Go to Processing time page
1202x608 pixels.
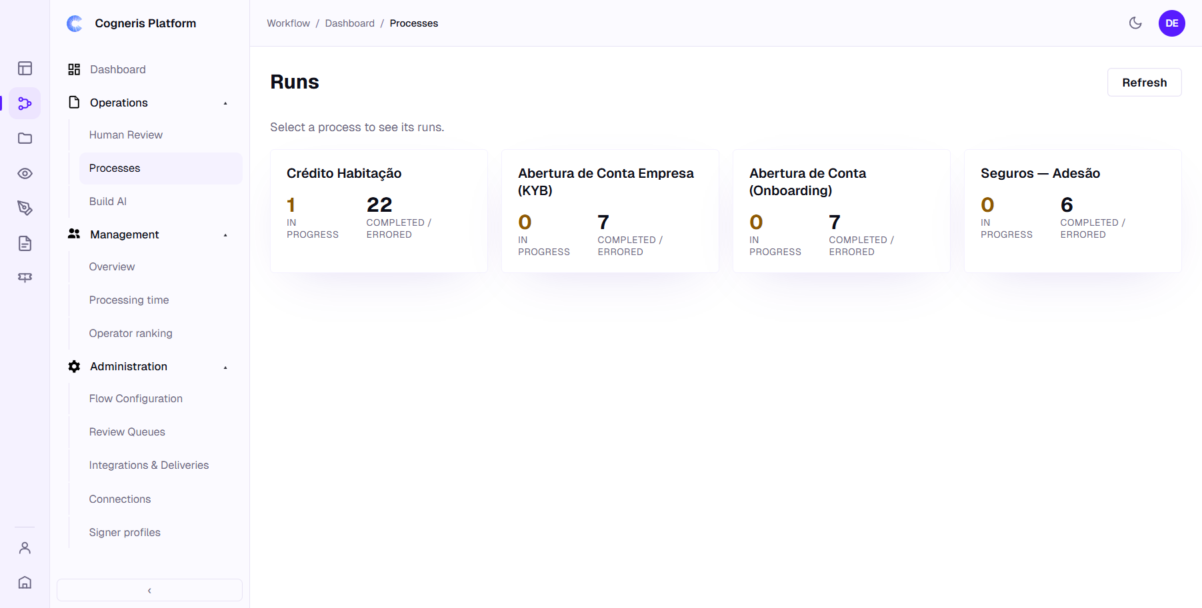click(x=161, y=300)
